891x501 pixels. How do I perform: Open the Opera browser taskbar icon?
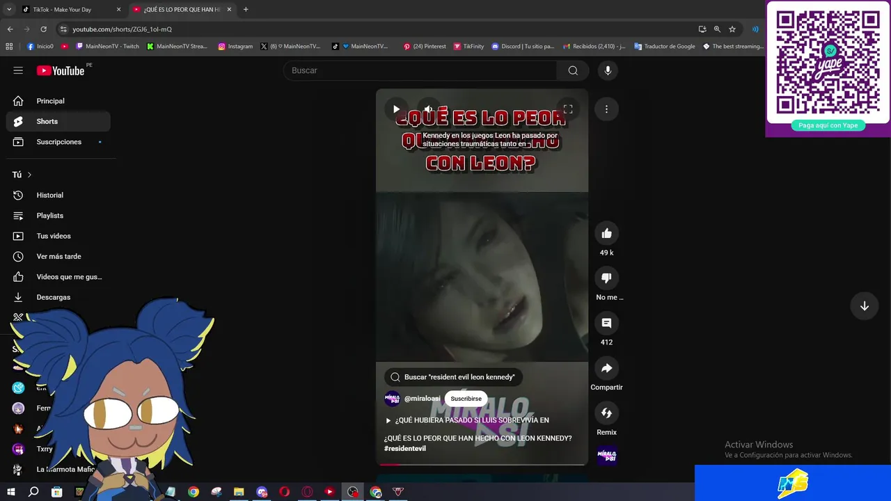284,492
